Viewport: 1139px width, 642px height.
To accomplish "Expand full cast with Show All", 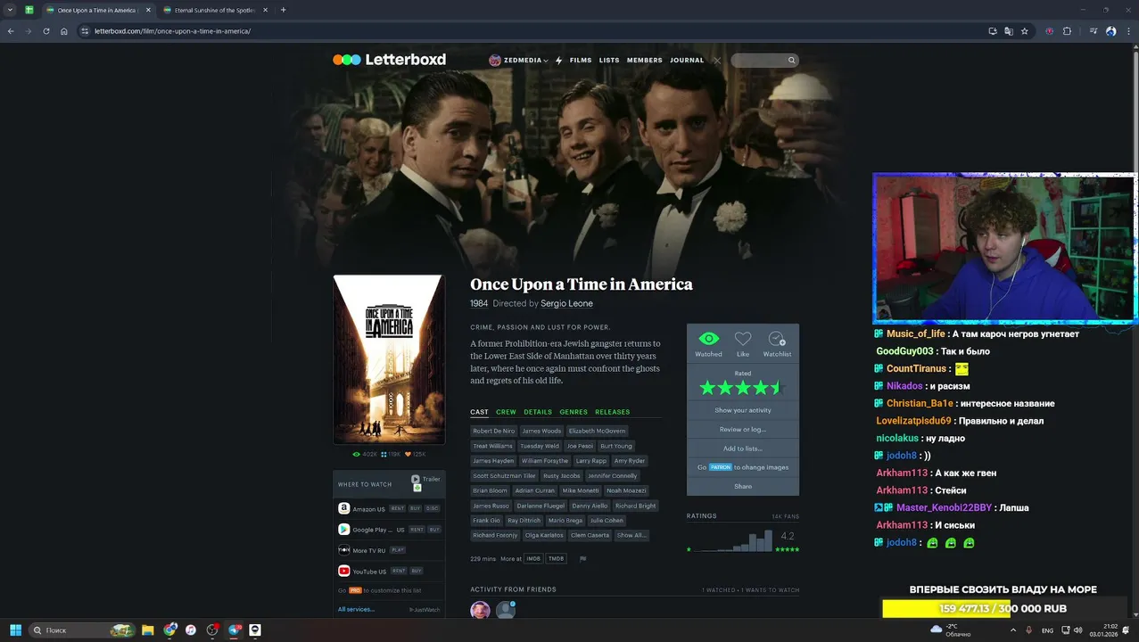I will (x=631, y=535).
